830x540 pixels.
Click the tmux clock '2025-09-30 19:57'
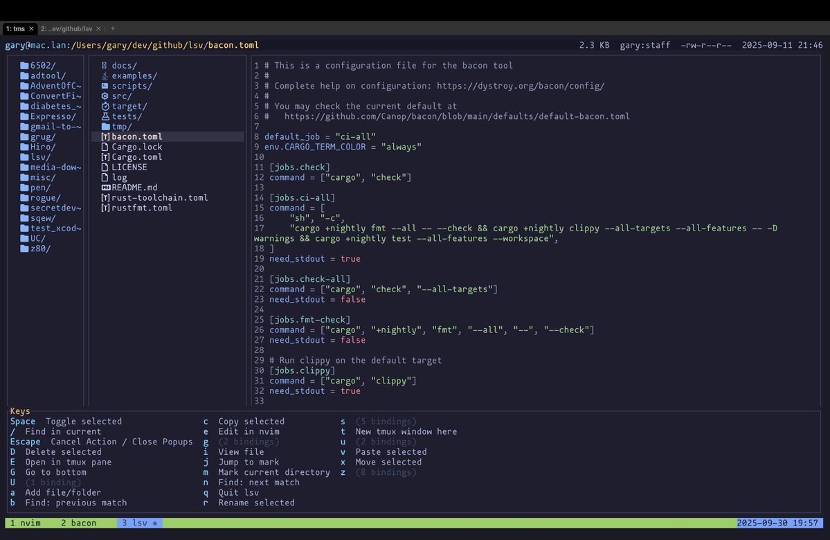pyautogui.click(x=777, y=523)
